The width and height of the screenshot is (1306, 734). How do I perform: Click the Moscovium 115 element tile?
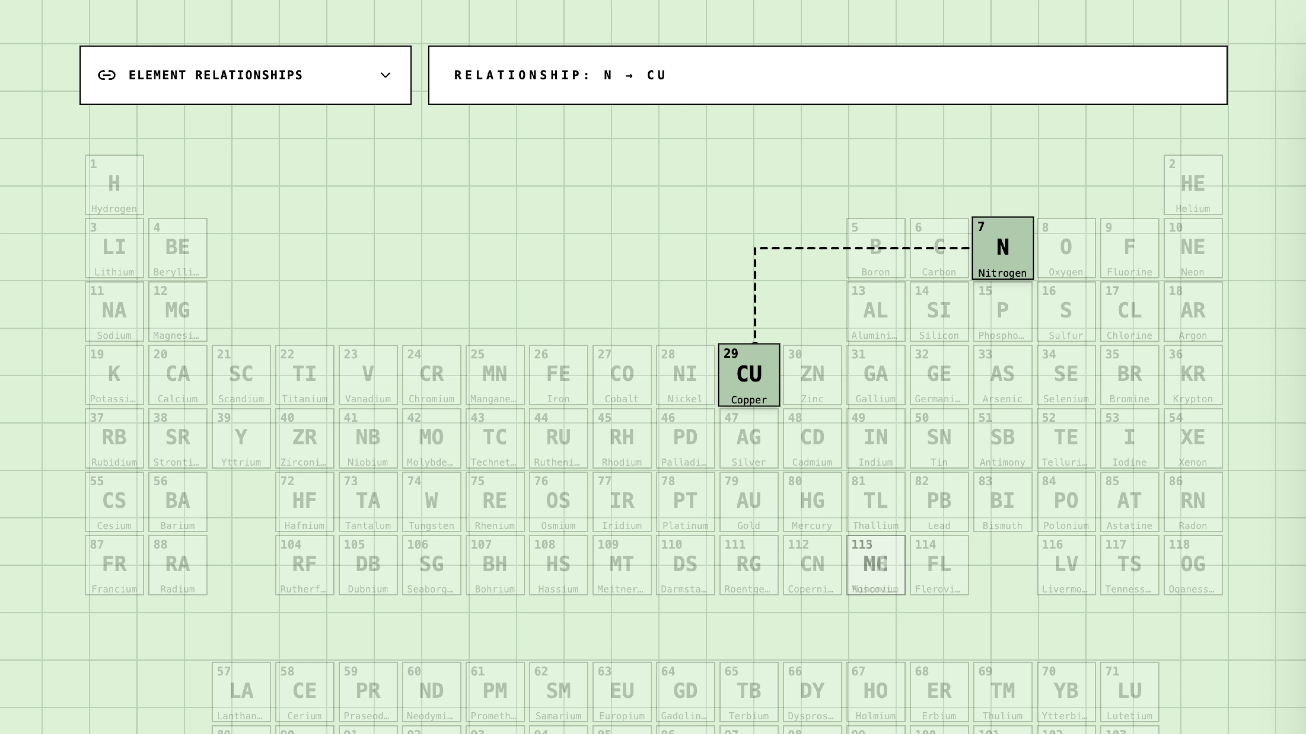click(x=875, y=565)
